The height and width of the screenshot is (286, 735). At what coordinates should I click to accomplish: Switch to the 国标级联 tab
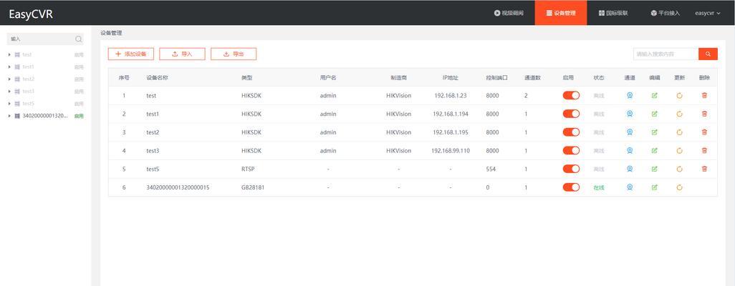point(613,13)
